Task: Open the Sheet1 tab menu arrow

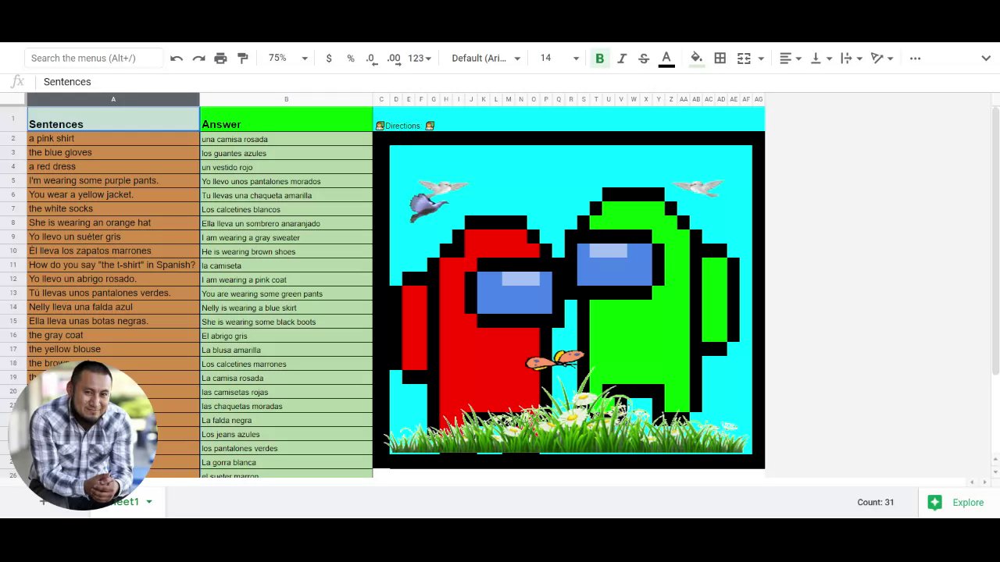Action: pyautogui.click(x=148, y=502)
